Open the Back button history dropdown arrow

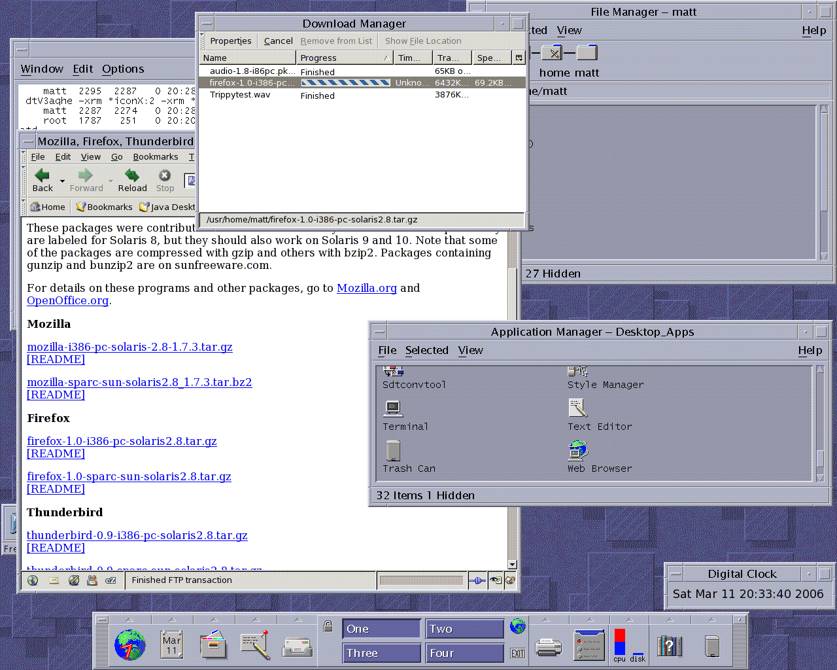63,181
